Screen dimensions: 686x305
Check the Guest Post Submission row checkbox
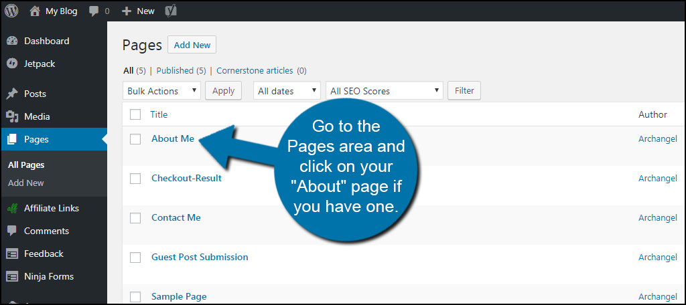tap(135, 258)
